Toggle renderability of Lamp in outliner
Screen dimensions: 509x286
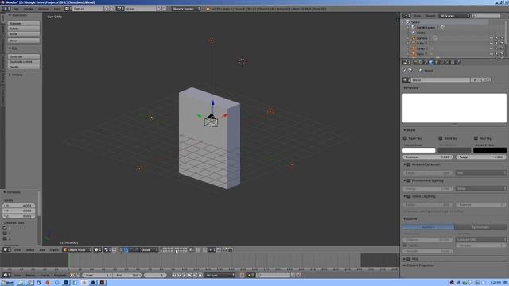[502, 48]
